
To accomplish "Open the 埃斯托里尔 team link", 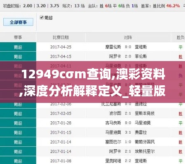I will (x=145, y=151).
